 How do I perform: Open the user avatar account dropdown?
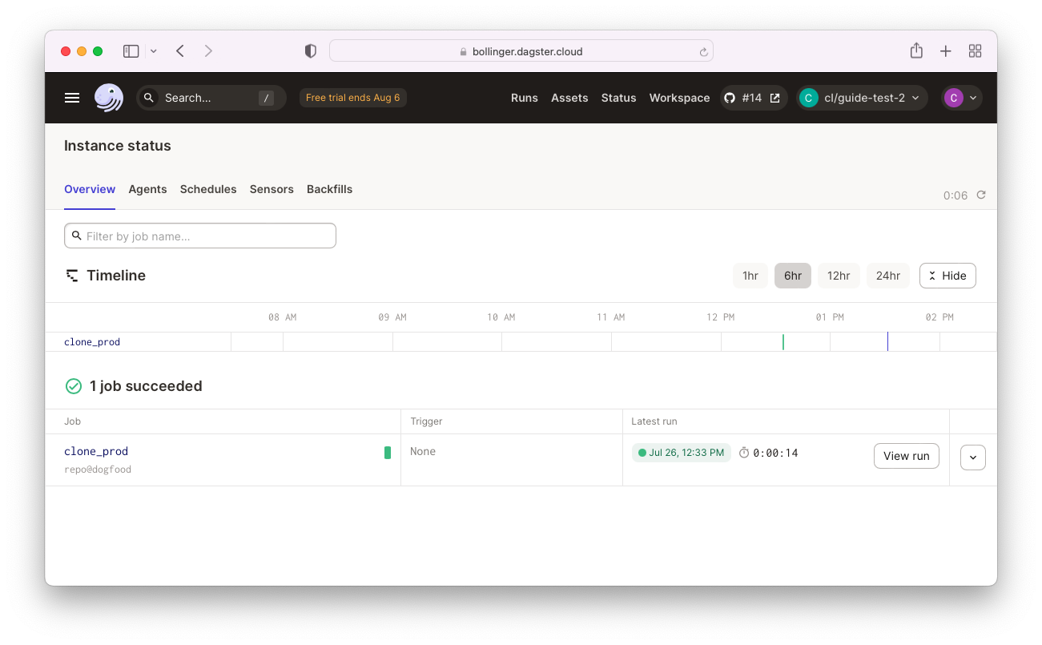[x=960, y=97]
